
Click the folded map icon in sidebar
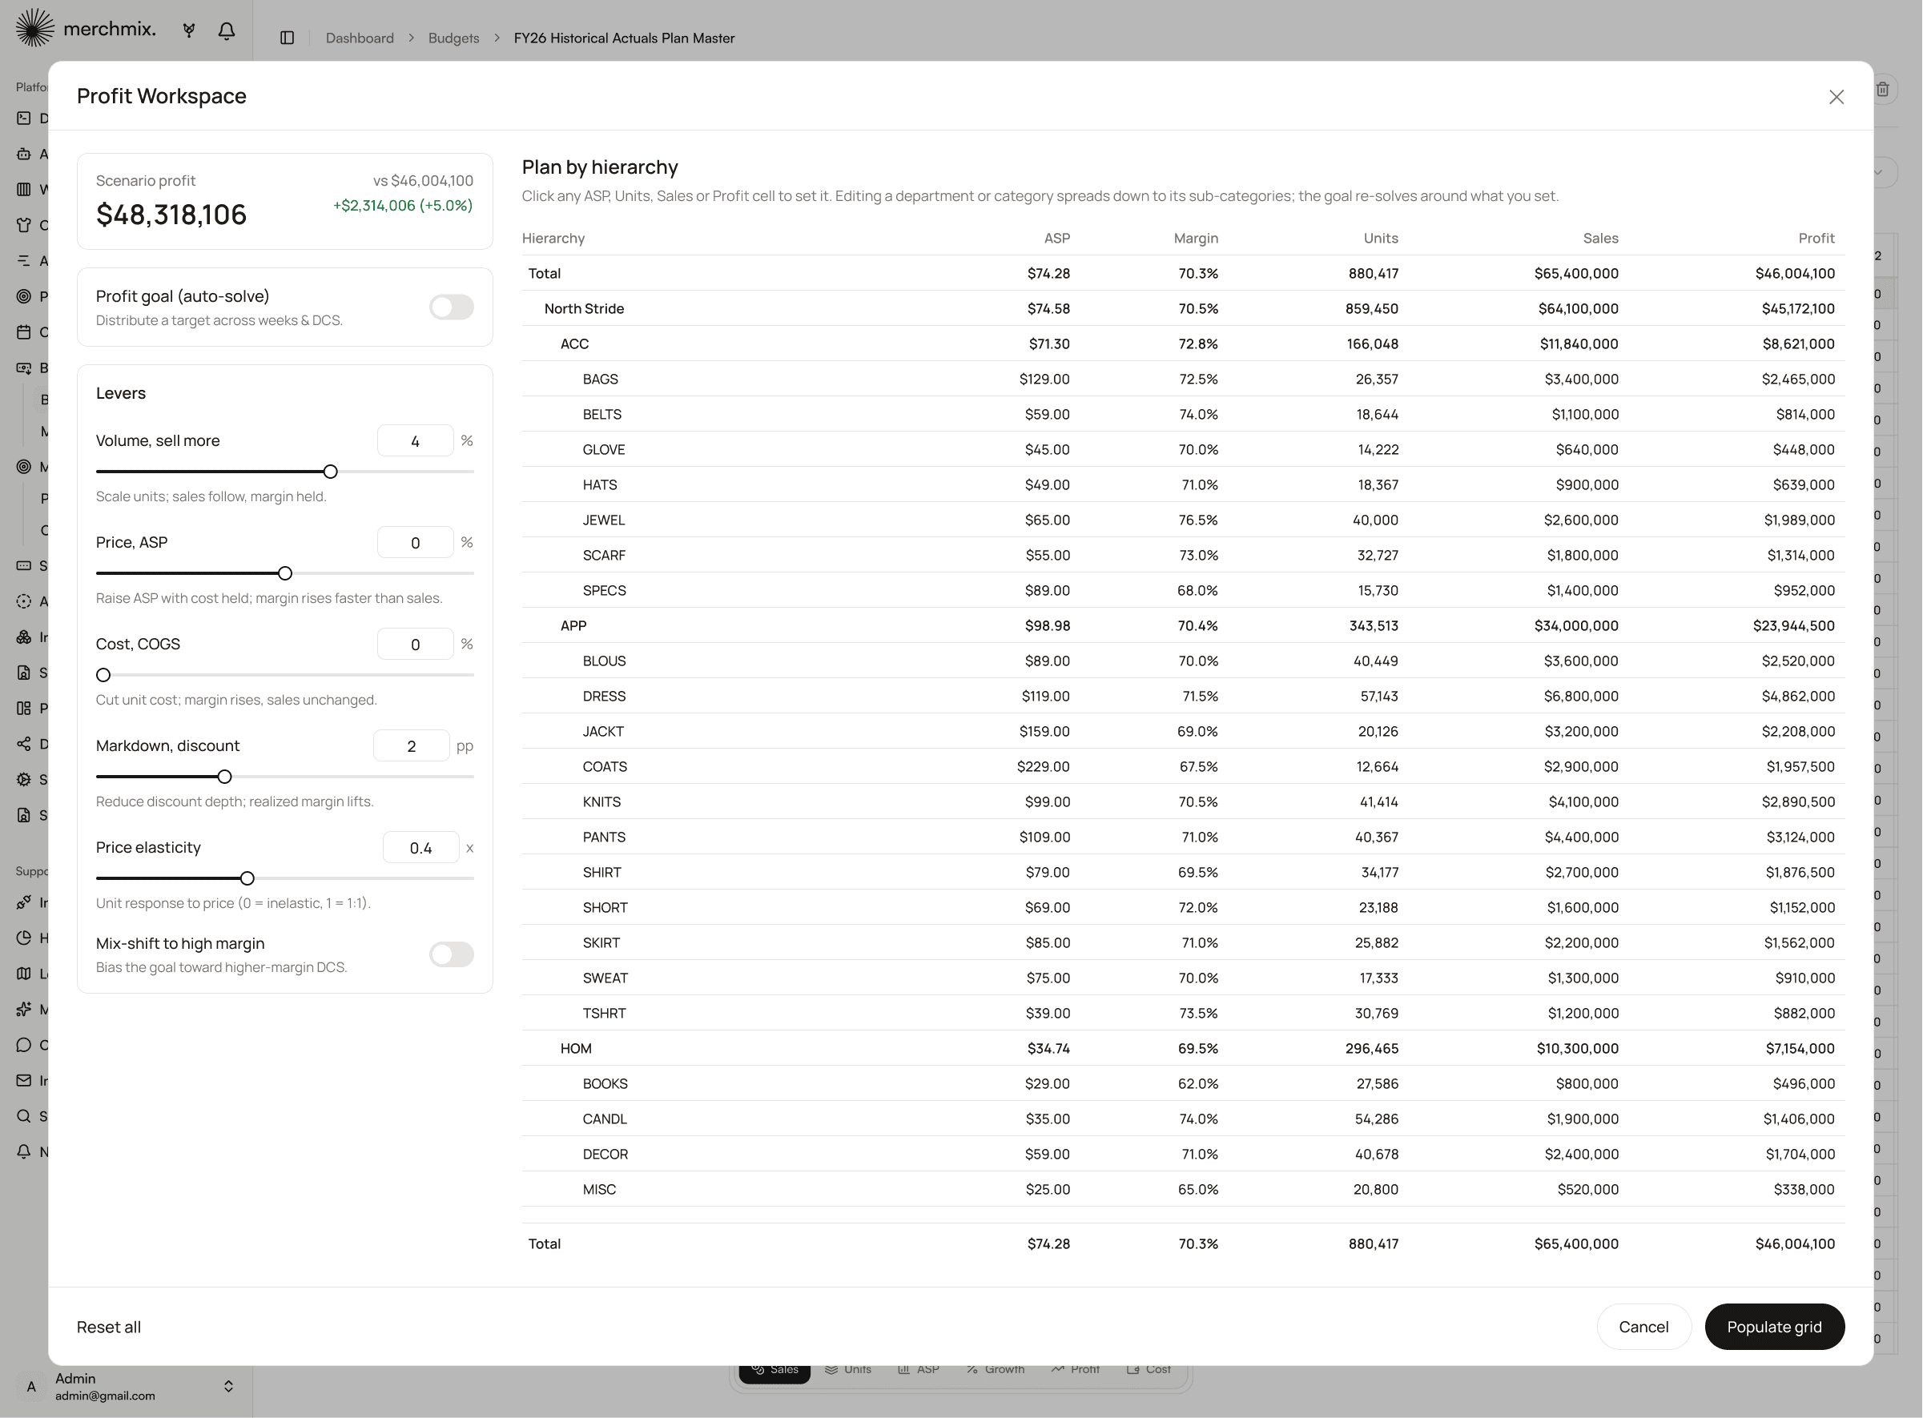tap(24, 974)
